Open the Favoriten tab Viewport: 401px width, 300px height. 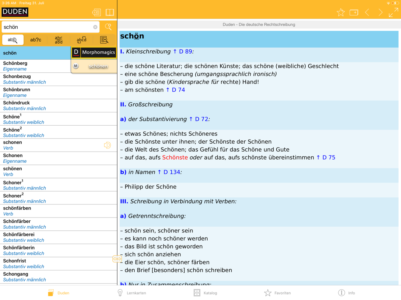pyautogui.click(x=277, y=293)
